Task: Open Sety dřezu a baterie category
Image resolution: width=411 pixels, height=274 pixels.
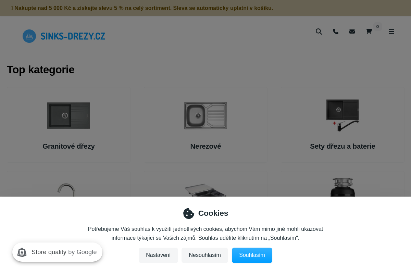Action: pyautogui.click(x=342, y=146)
